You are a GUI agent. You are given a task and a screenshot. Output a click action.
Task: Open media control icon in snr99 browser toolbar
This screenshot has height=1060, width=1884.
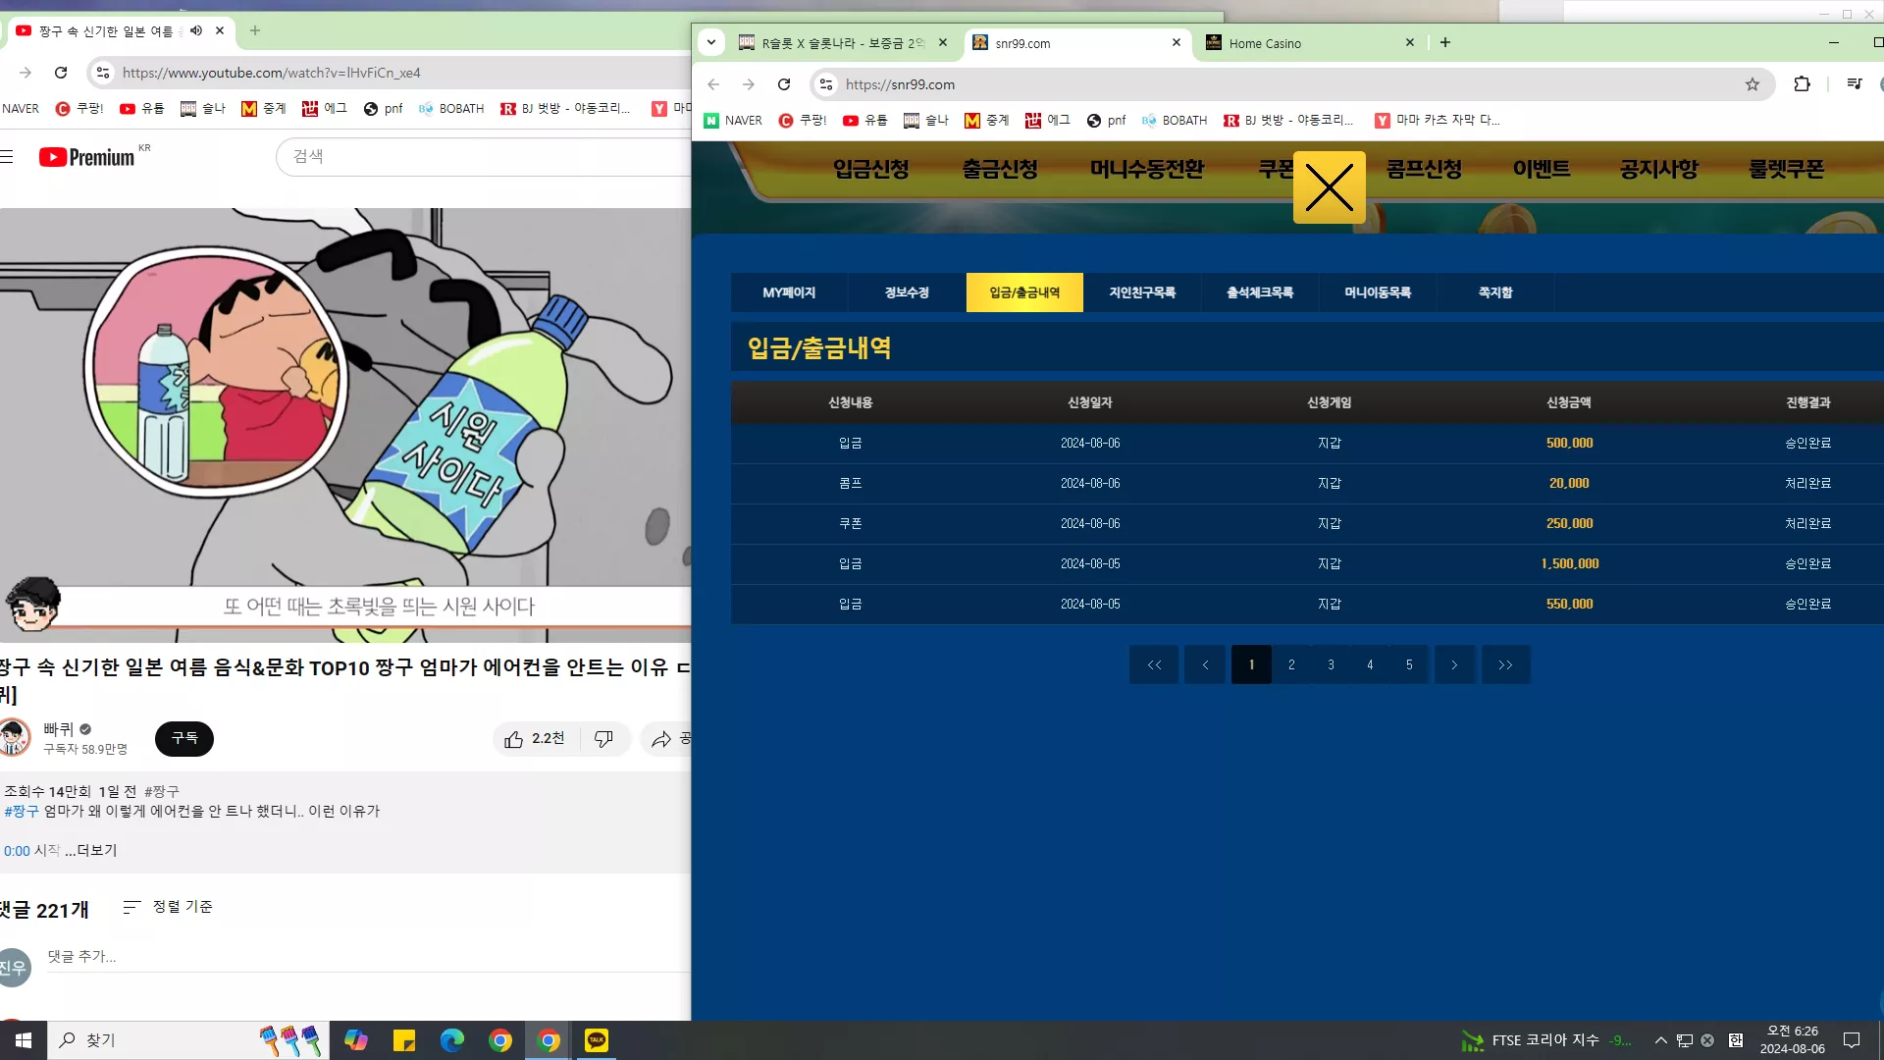coord(1854,84)
